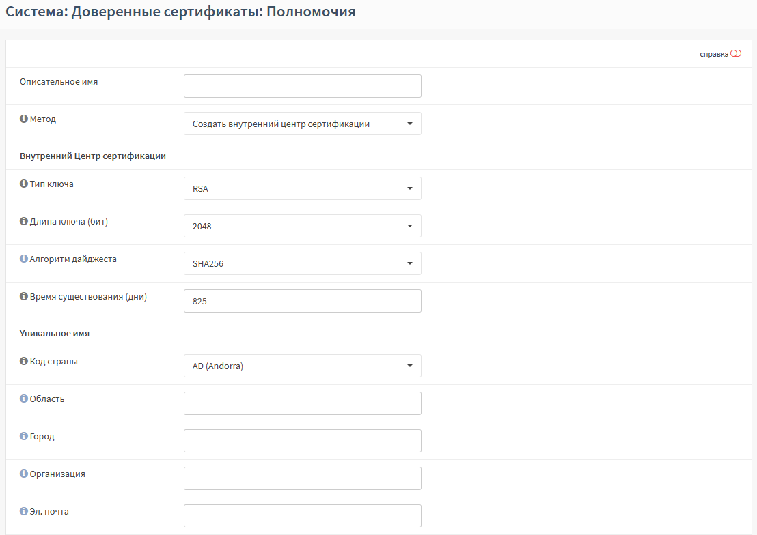Click the info icon next to Организация

pyautogui.click(x=24, y=474)
